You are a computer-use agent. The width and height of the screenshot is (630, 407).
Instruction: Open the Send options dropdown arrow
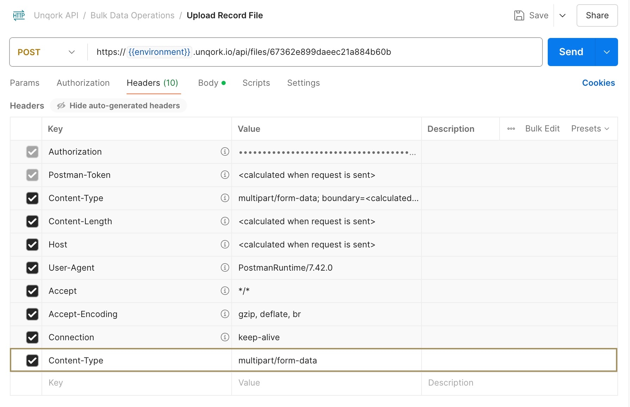click(607, 52)
